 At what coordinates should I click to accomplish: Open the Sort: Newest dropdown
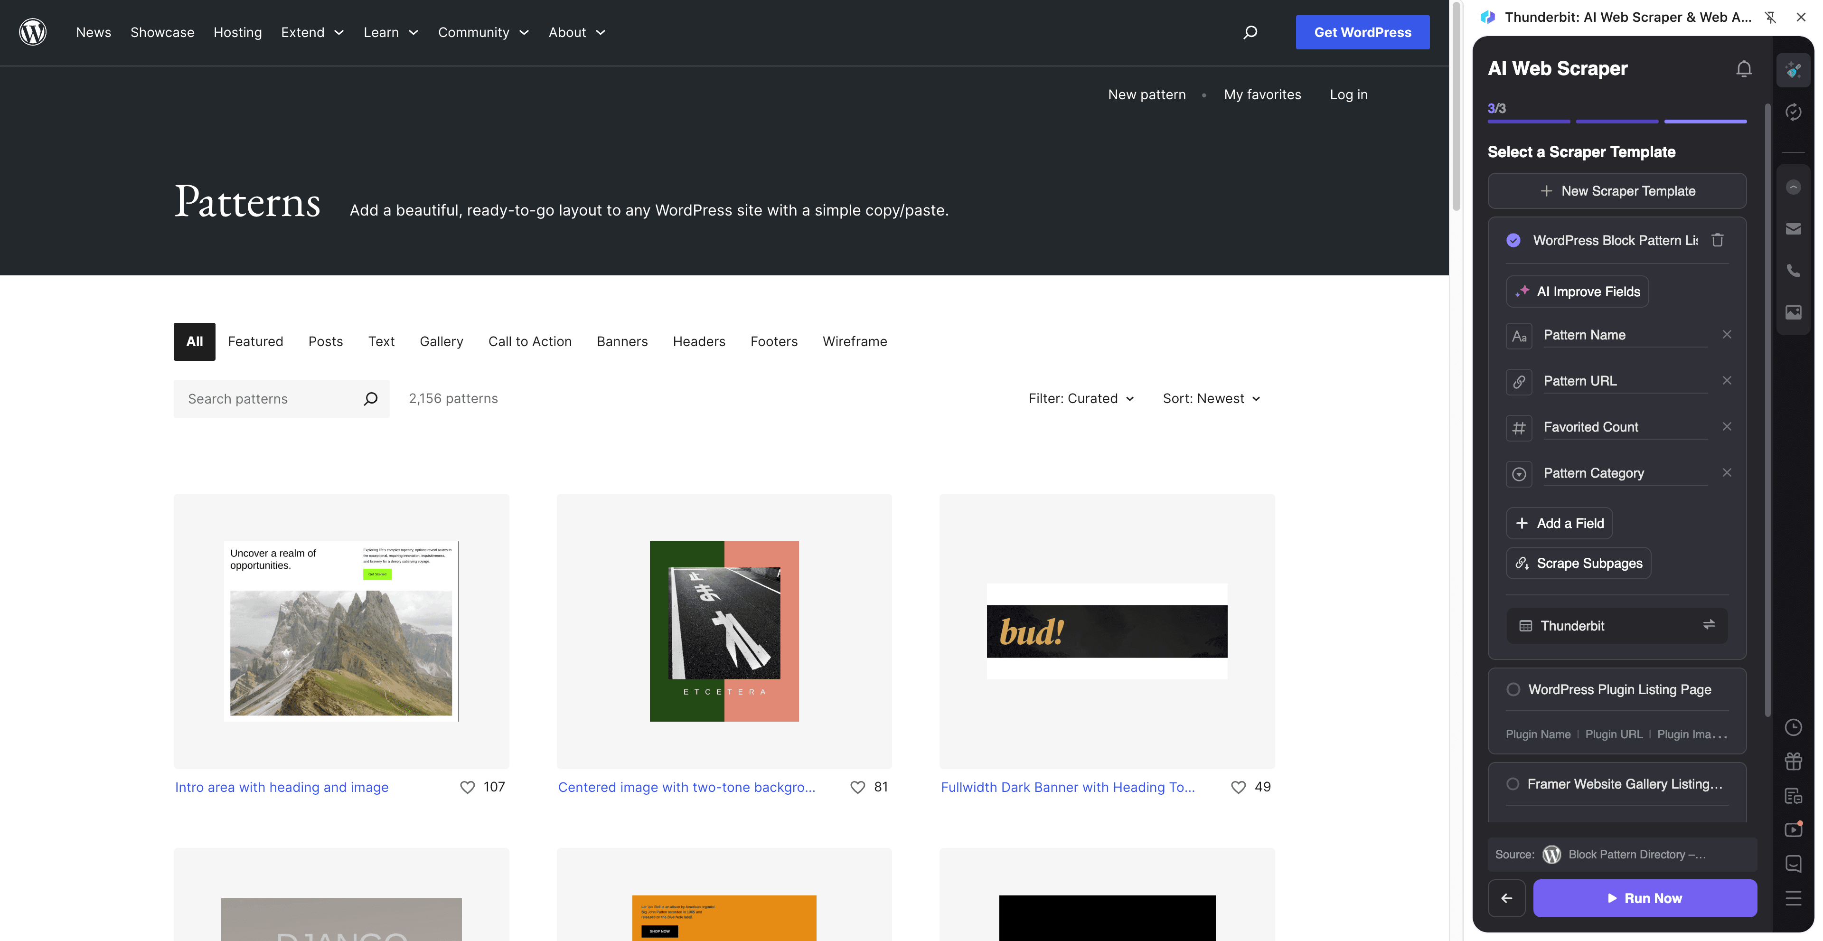tap(1211, 398)
